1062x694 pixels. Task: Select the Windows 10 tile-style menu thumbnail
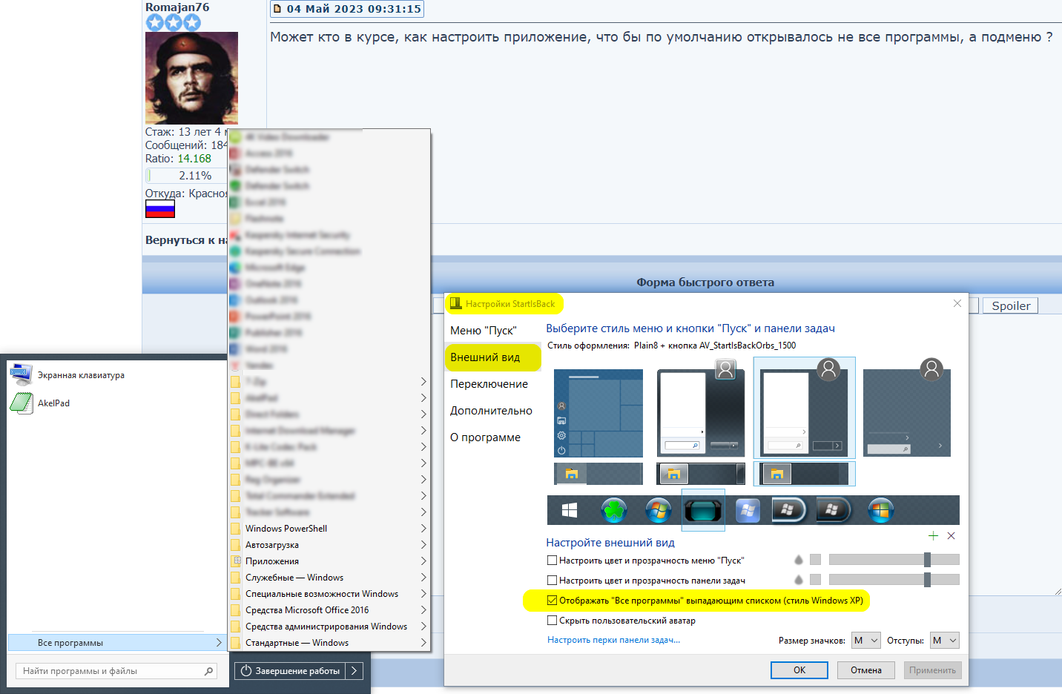point(598,413)
